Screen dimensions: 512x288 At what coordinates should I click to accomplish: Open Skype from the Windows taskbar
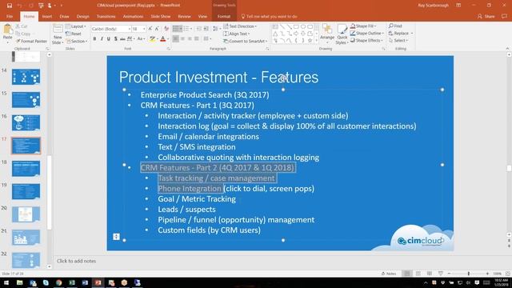coord(46,282)
